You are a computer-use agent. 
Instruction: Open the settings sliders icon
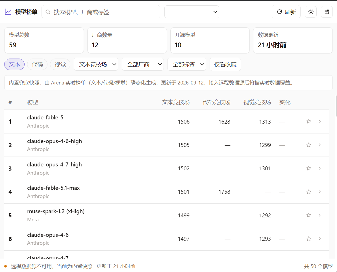coord(327,12)
